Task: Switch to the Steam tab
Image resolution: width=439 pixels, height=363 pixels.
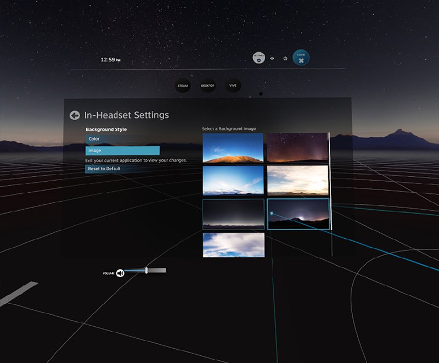Action: (183, 86)
